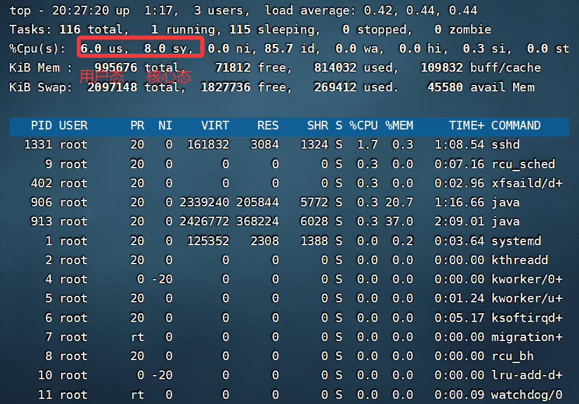Select the rcu_bh command name
The height and width of the screenshot is (404, 579).
click(512, 356)
